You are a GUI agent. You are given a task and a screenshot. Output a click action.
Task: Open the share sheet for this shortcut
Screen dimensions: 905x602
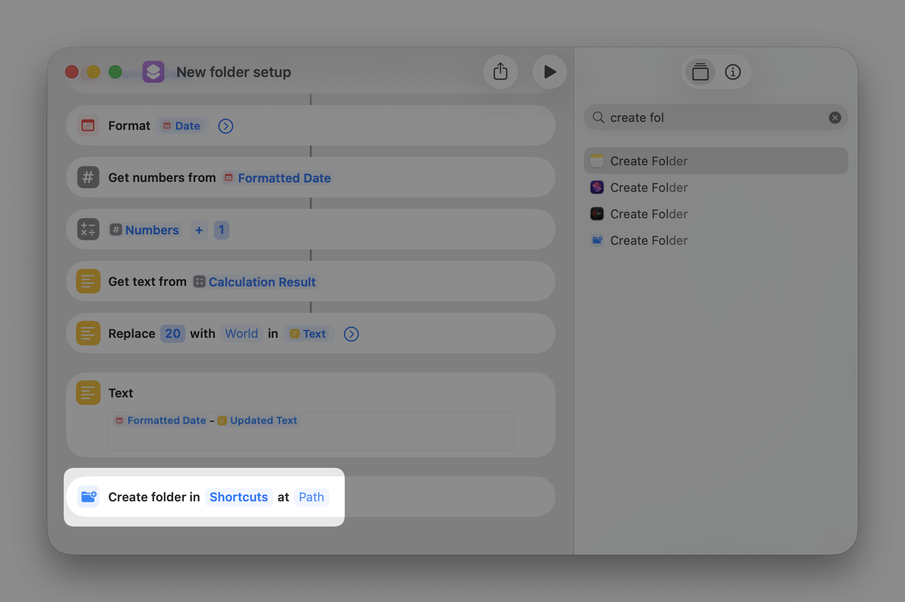[x=500, y=72]
